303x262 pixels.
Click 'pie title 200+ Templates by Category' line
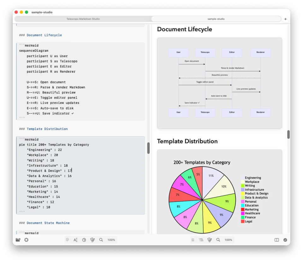(54, 145)
